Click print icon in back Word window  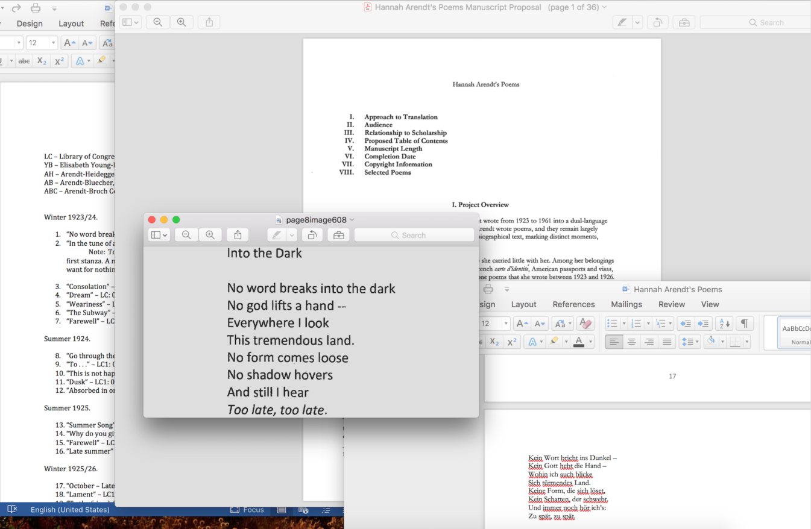click(x=36, y=8)
